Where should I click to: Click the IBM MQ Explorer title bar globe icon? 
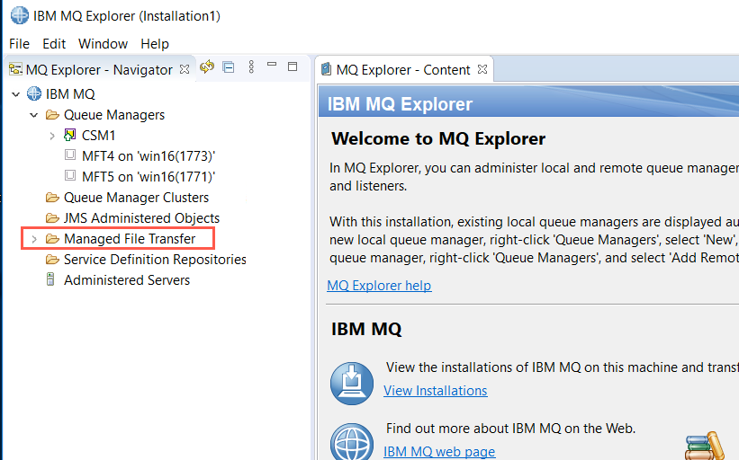pyautogui.click(x=20, y=15)
